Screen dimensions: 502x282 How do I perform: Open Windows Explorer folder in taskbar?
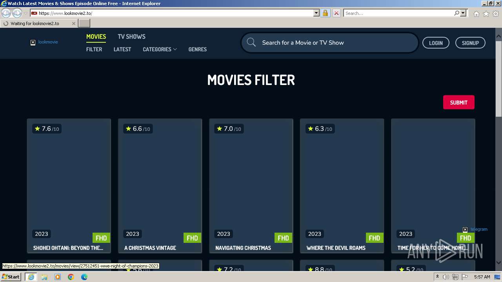pos(44,277)
